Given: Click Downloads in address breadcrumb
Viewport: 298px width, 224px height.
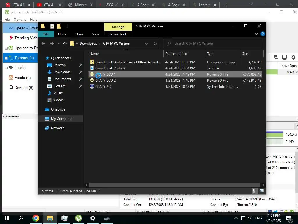Looking at the screenshot, I should pyautogui.click(x=88, y=43).
